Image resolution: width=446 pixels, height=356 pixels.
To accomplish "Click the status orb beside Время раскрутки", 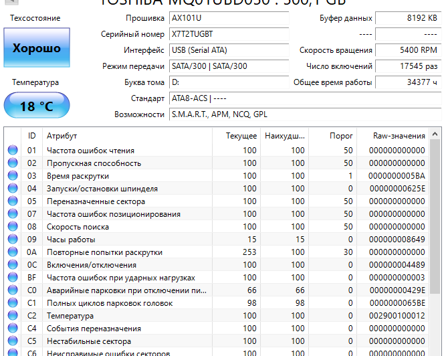I will pos(12,176).
